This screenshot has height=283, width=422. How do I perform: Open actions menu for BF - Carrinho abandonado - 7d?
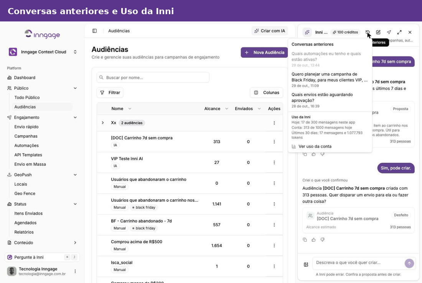tap(274, 225)
